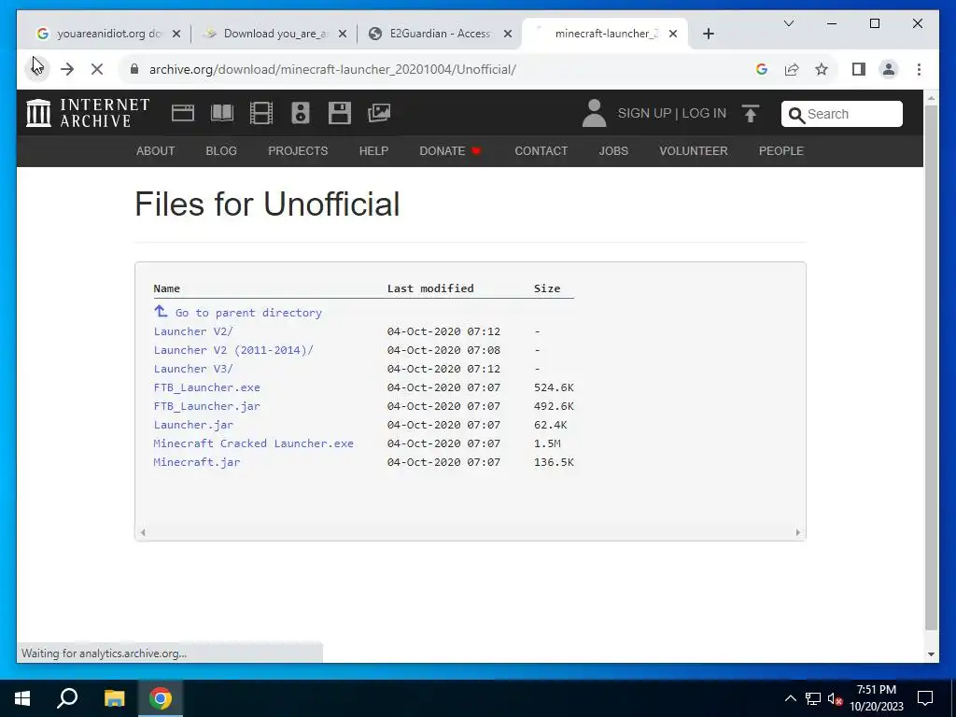Open the Images icon in Archive navbar
Viewport: 956px width, 717px height.
pos(379,113)
